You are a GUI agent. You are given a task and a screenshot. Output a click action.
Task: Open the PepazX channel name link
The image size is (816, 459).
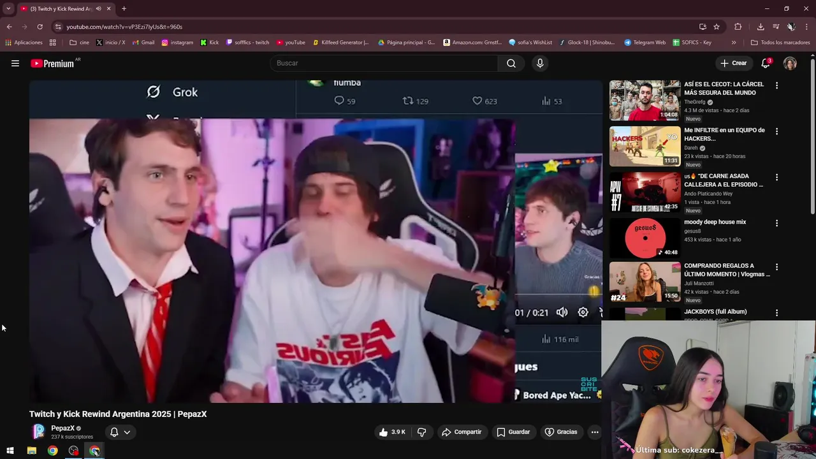(63, 428)
